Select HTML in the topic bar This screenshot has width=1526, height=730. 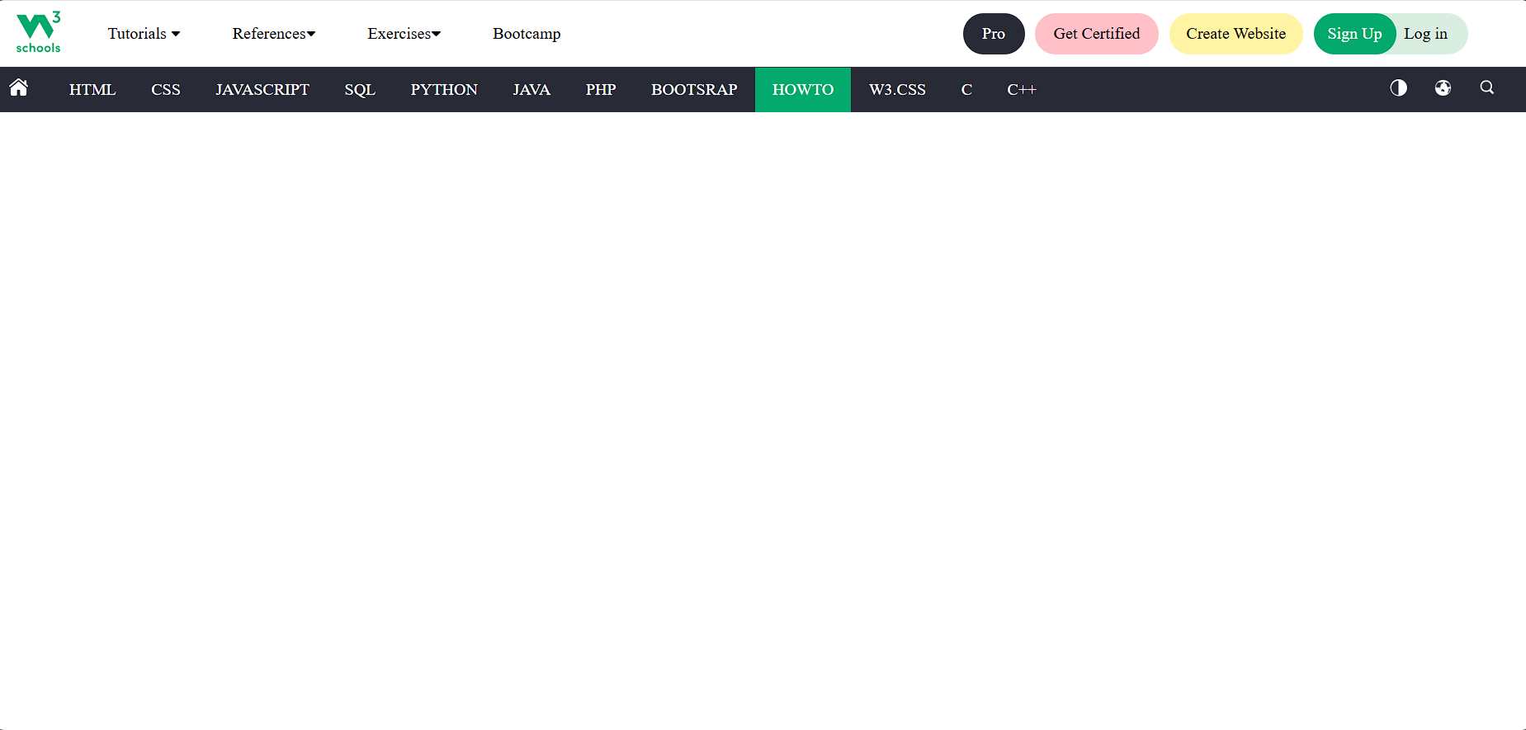click(x=92, y=89)
